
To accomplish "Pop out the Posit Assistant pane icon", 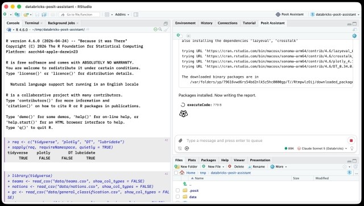I will point(355,30).
